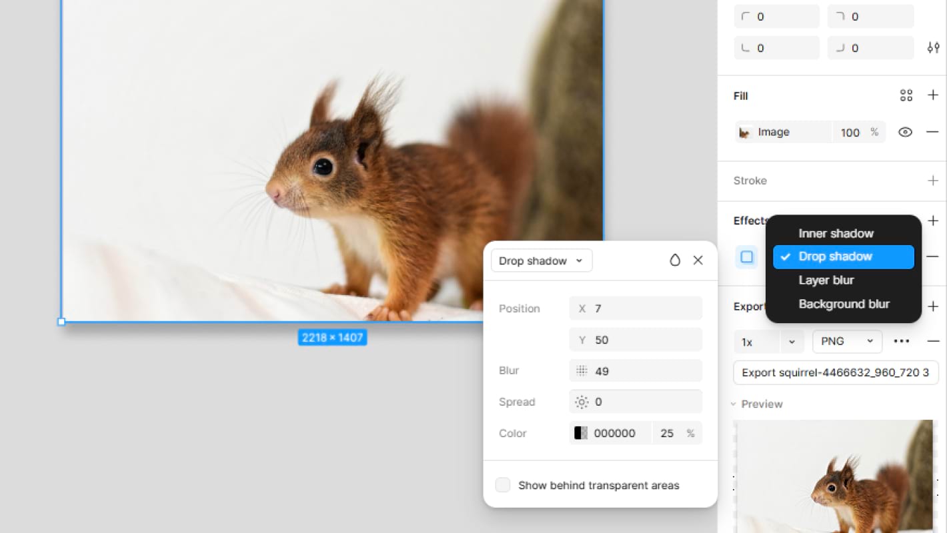Click the Export squirrel-4466632_960_720 button

[x=835, y=372]
